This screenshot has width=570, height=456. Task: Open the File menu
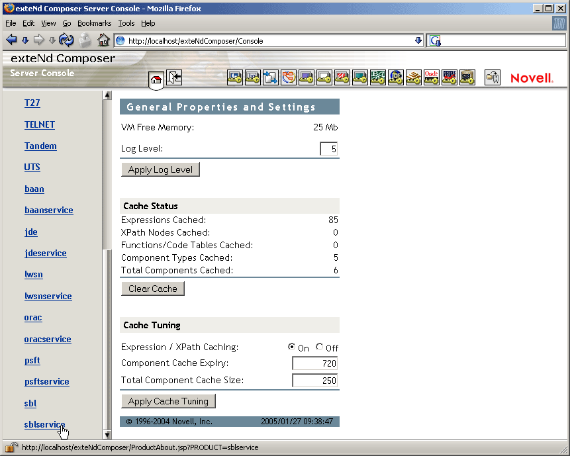tap(11, 23)
